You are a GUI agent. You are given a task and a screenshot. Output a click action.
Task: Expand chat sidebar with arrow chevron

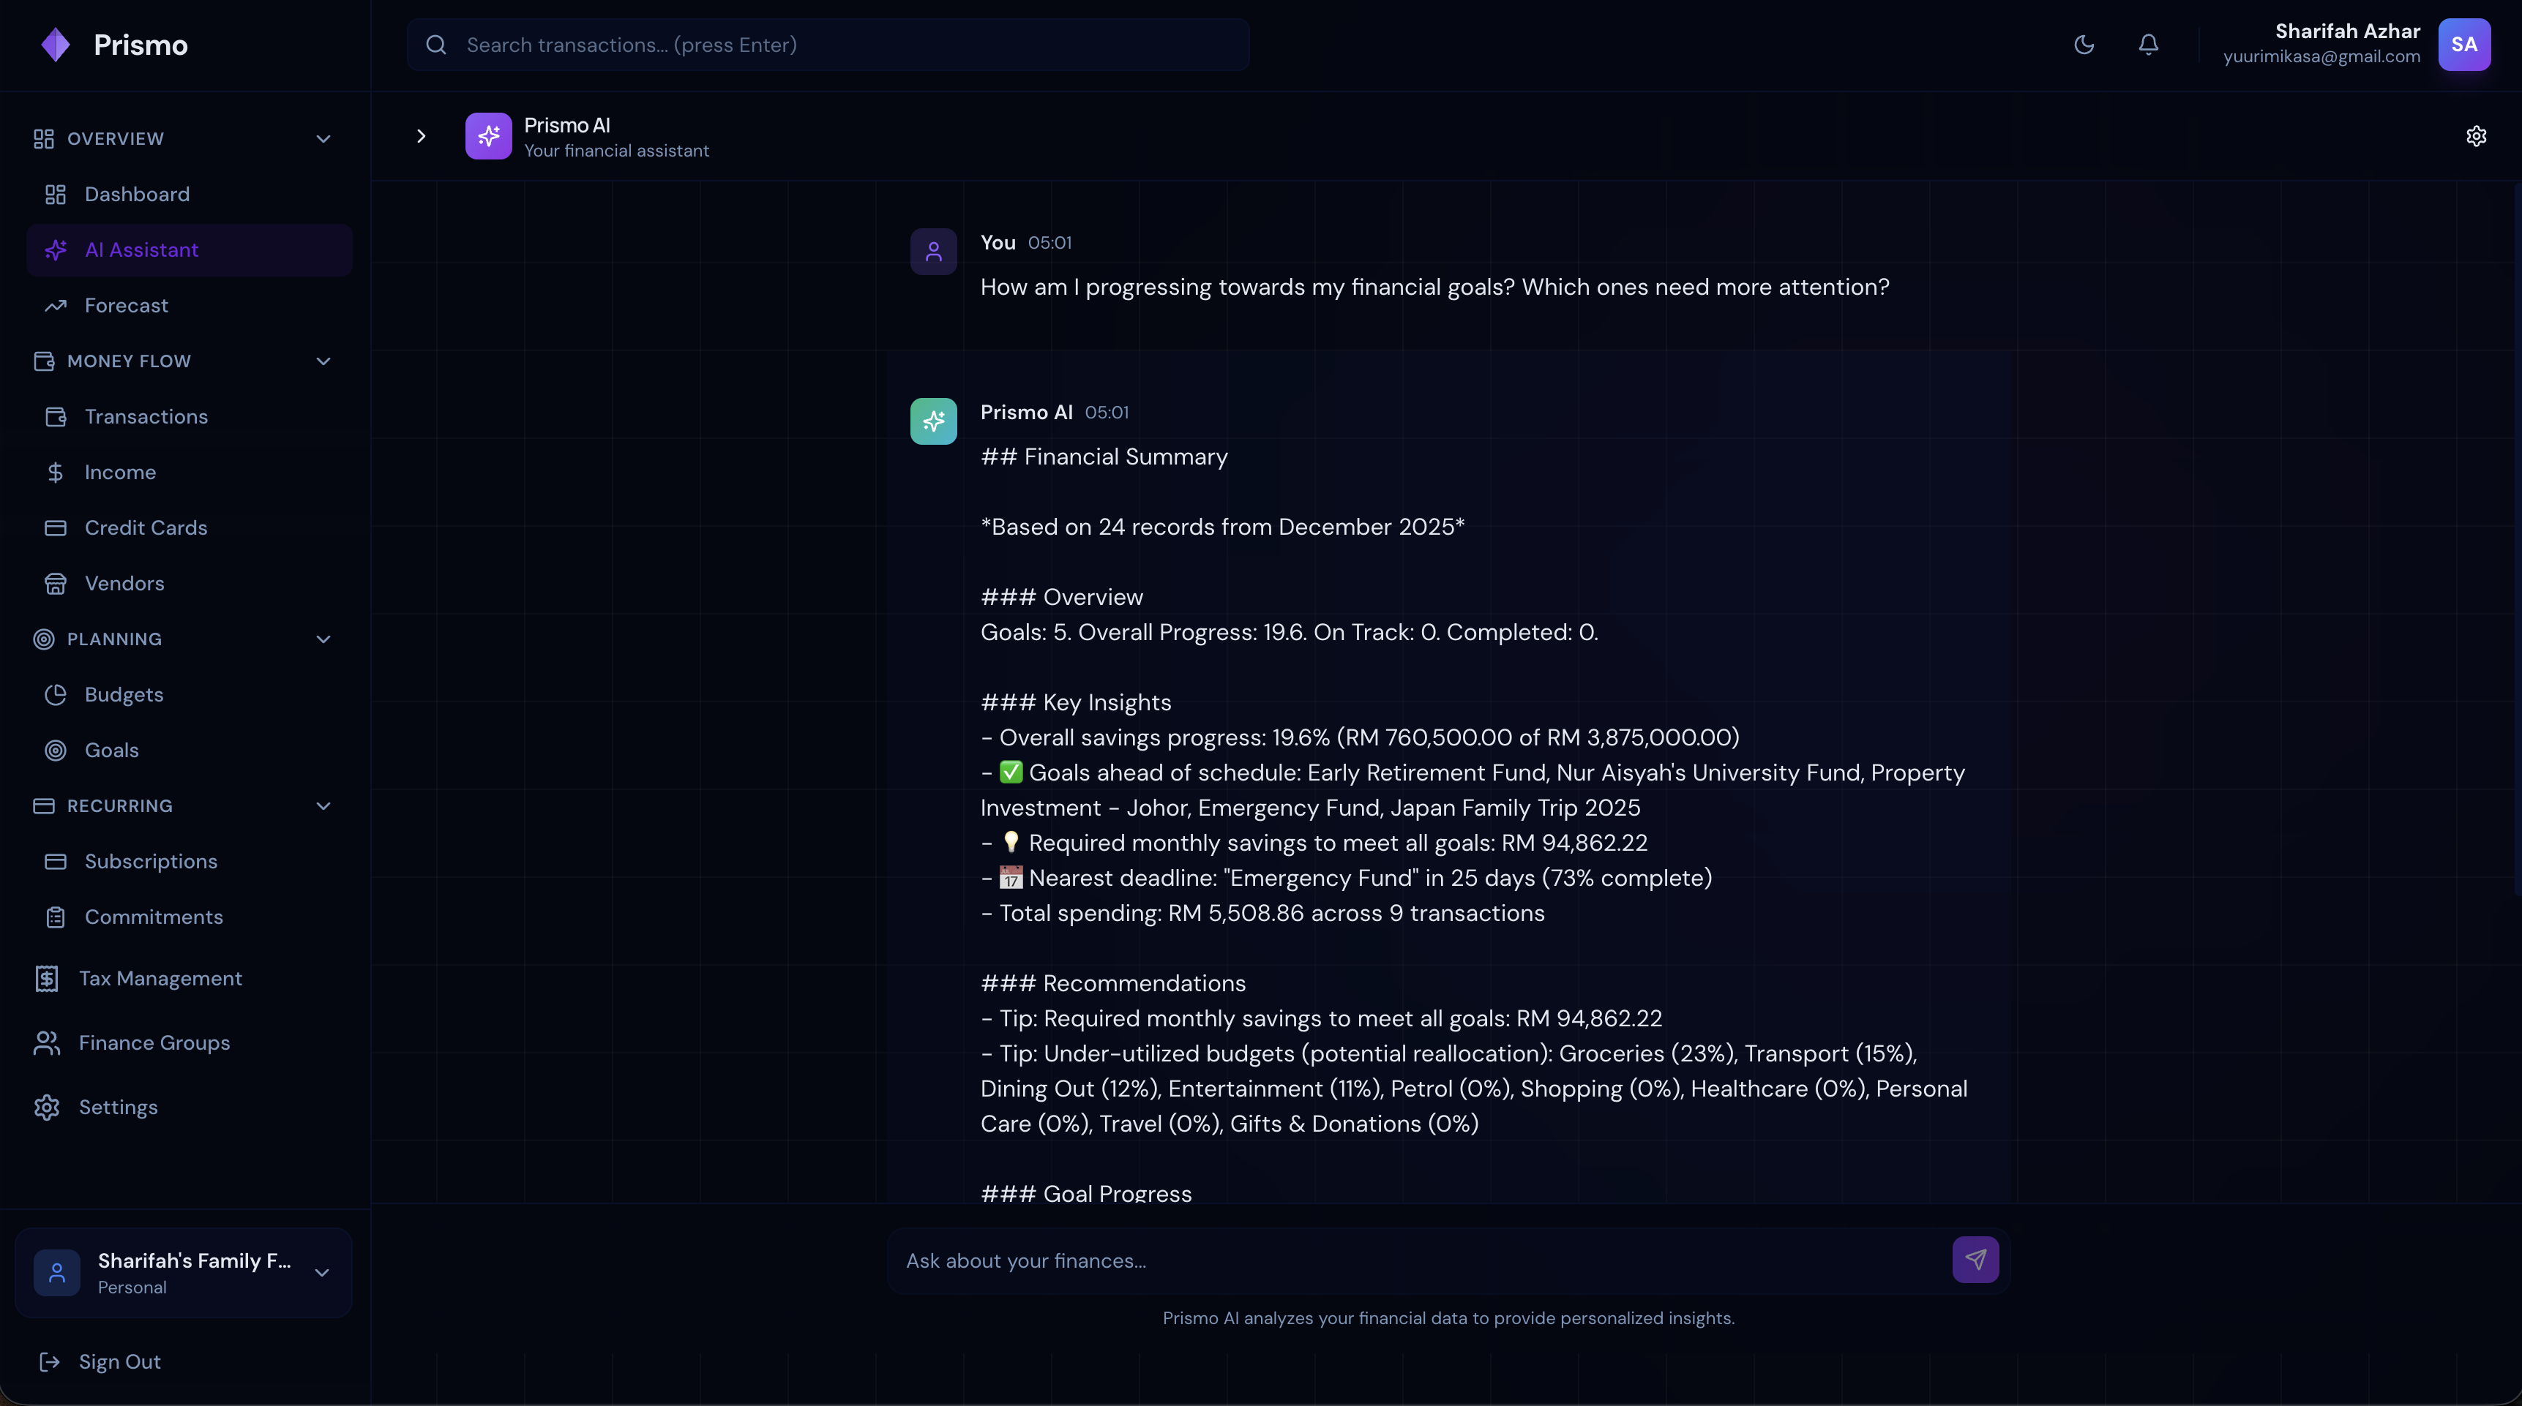click(x=421, y=136)
